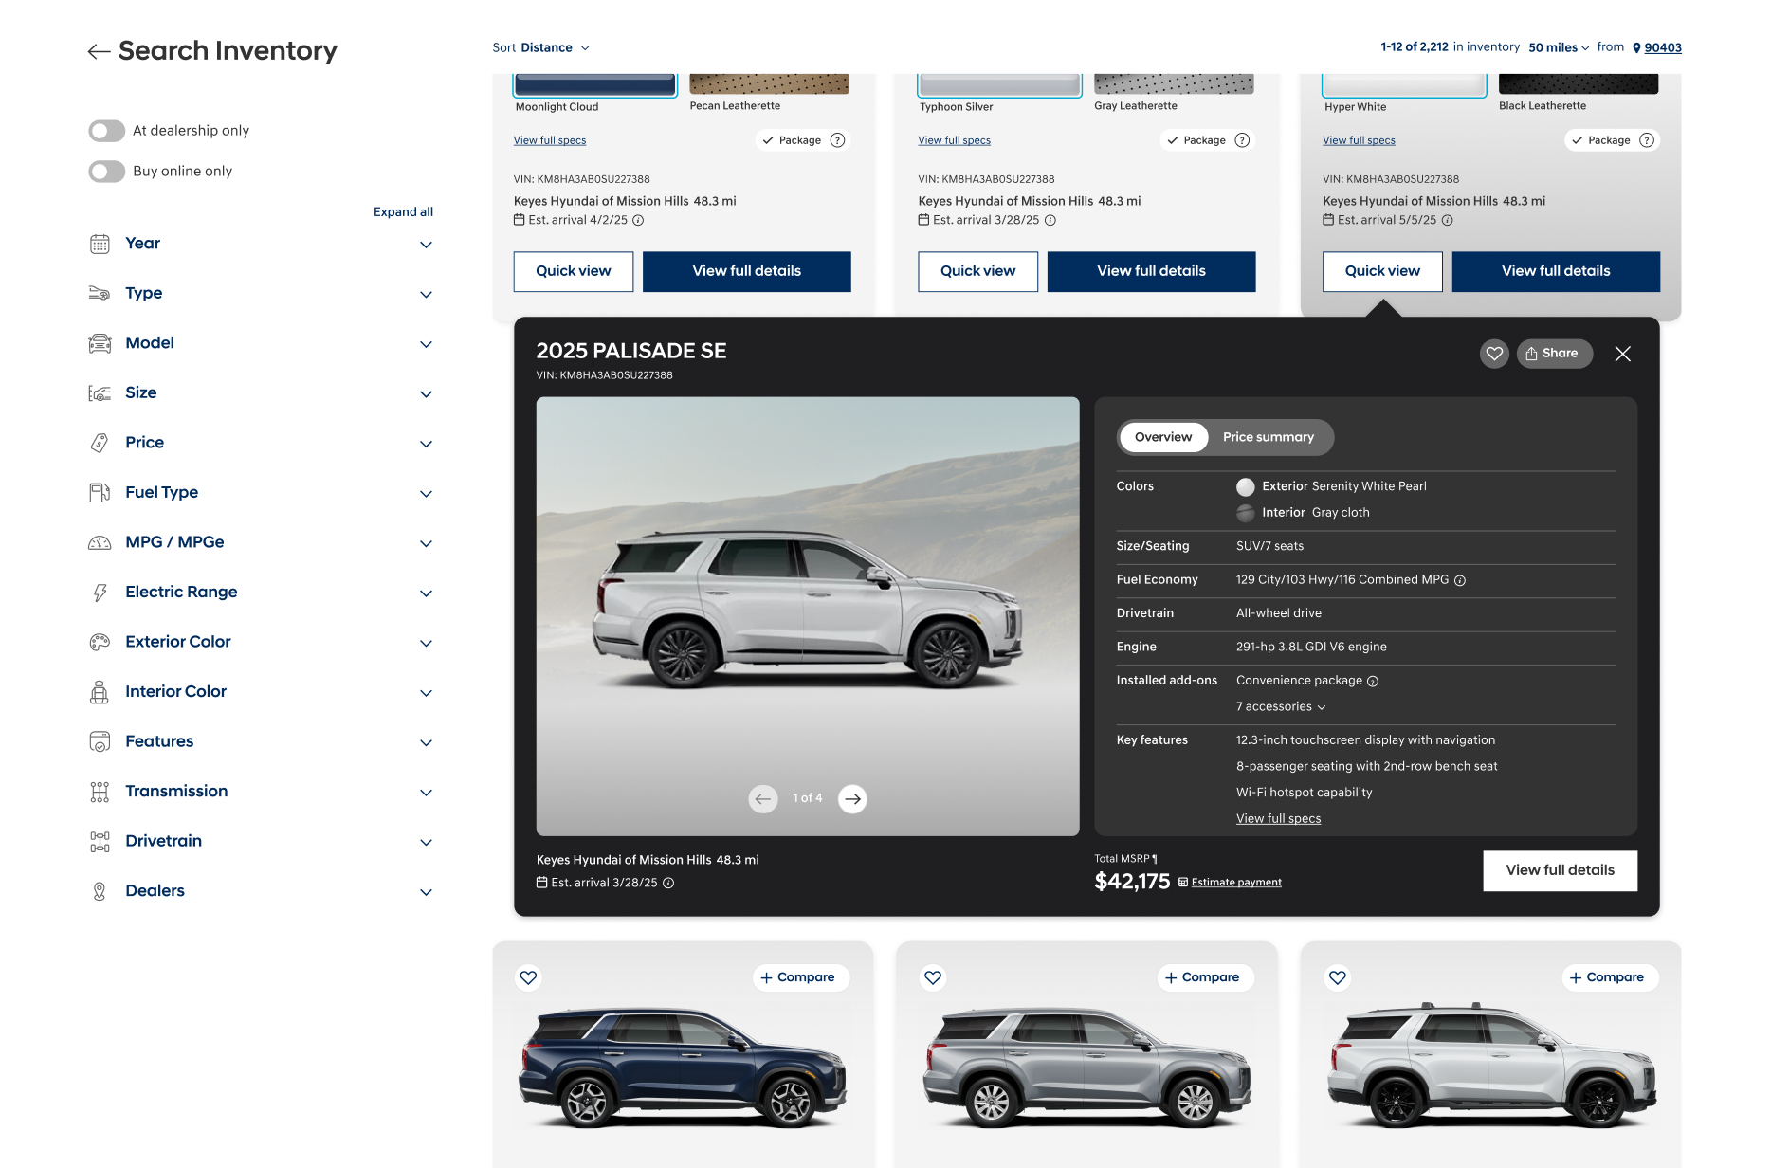Viewport: 1771px width, 1168px height.
Task: Select Pecan Leatherette interior swatch
Action: [769, 83]
